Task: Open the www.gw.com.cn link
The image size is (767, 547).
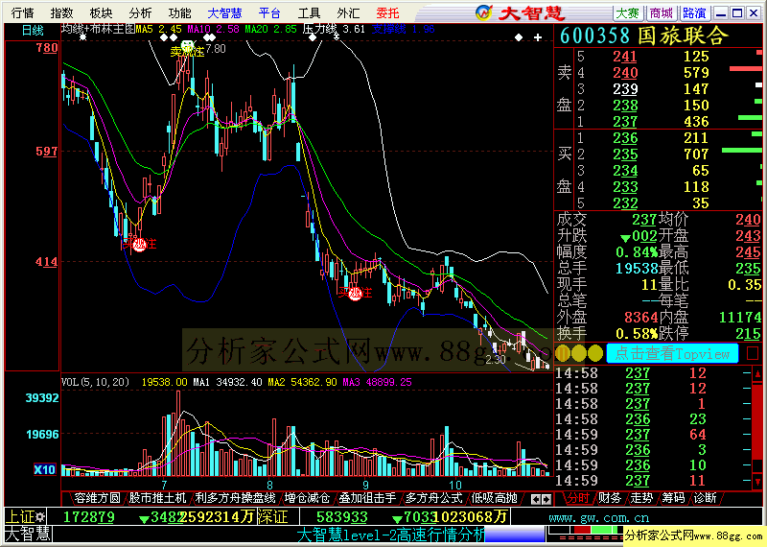Action: click(598, 517)
